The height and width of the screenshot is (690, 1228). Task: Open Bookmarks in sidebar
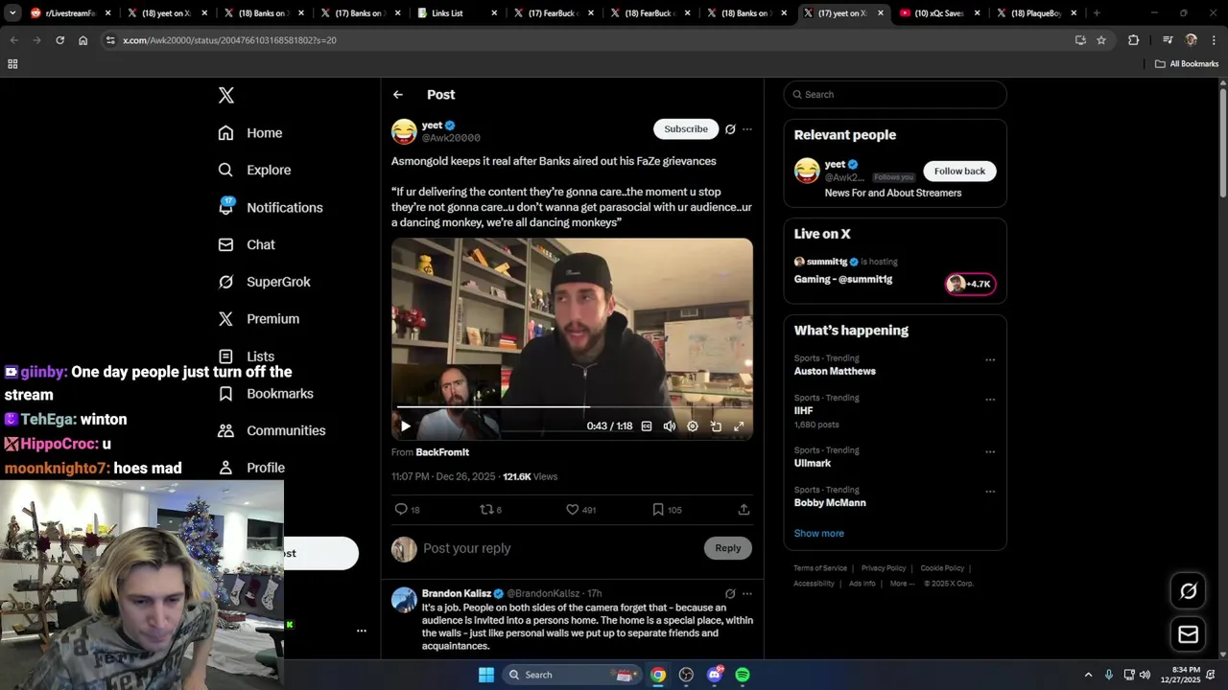point(266,394)
